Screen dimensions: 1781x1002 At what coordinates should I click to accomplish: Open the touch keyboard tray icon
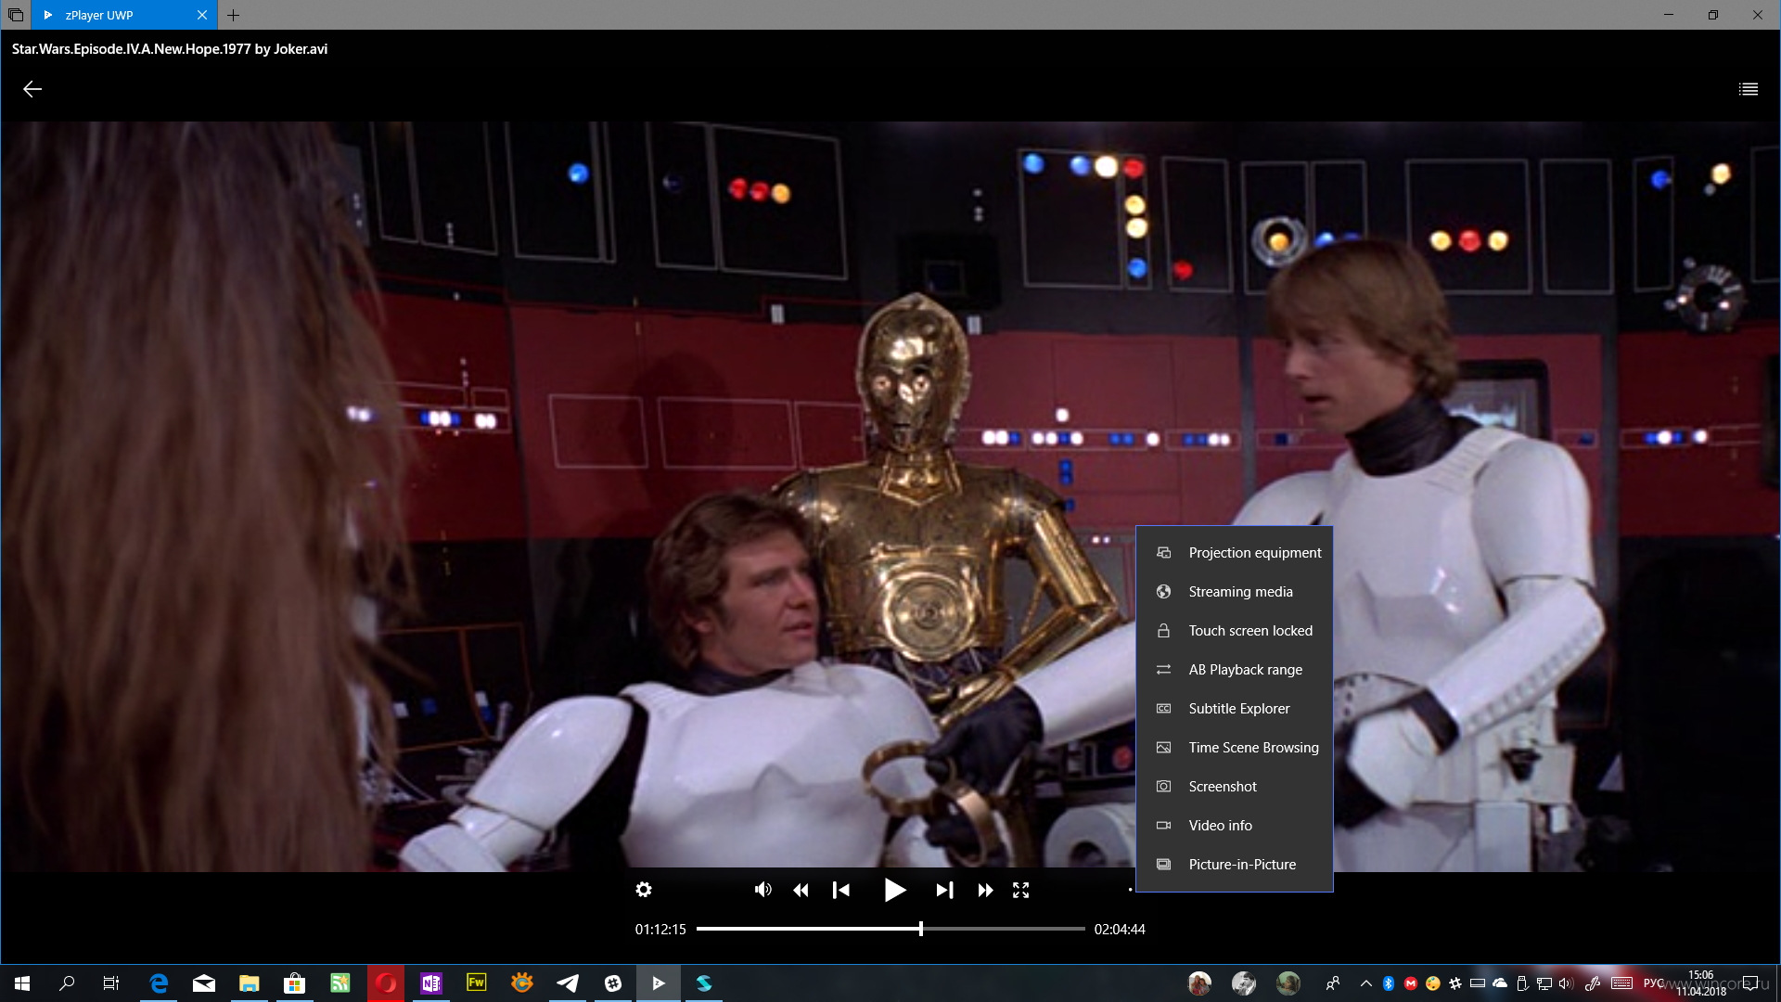pos(1621,983)
